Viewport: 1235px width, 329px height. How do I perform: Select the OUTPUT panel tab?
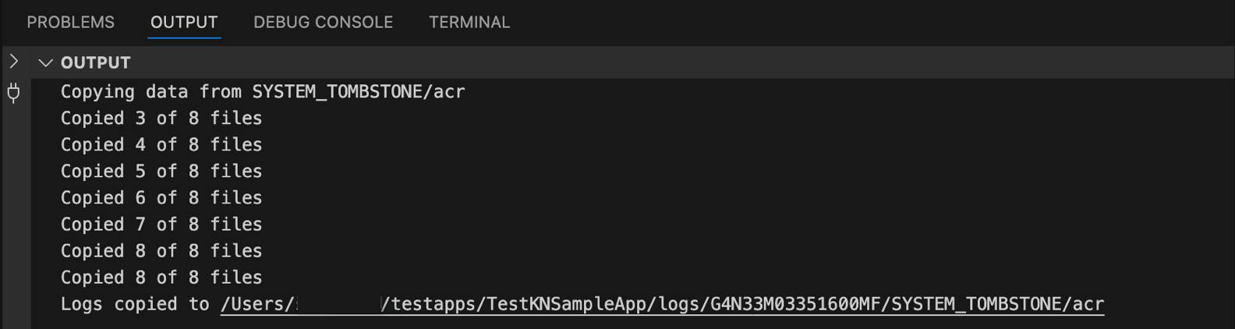coord(184,23)
